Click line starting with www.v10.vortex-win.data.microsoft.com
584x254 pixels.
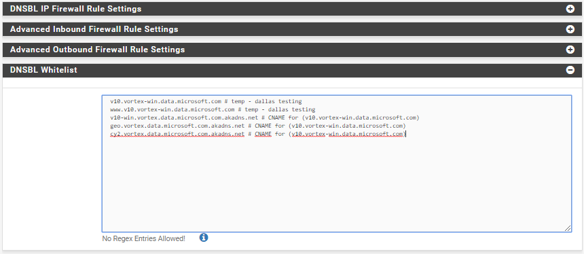click(213, 109)
